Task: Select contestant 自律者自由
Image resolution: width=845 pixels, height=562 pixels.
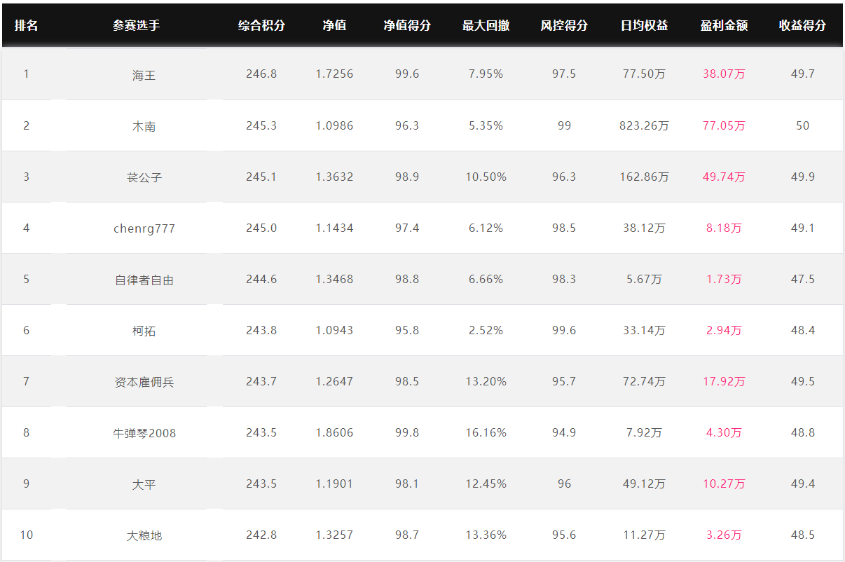Action: pyautogui.click(x=144, y=280)
